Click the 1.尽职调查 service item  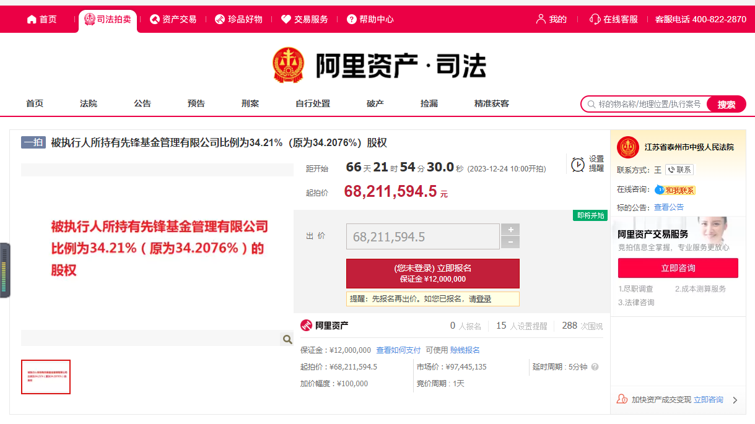(635, 289)
